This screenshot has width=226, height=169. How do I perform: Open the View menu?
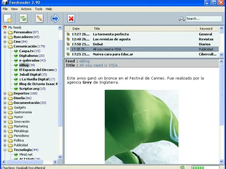point(14,9)
